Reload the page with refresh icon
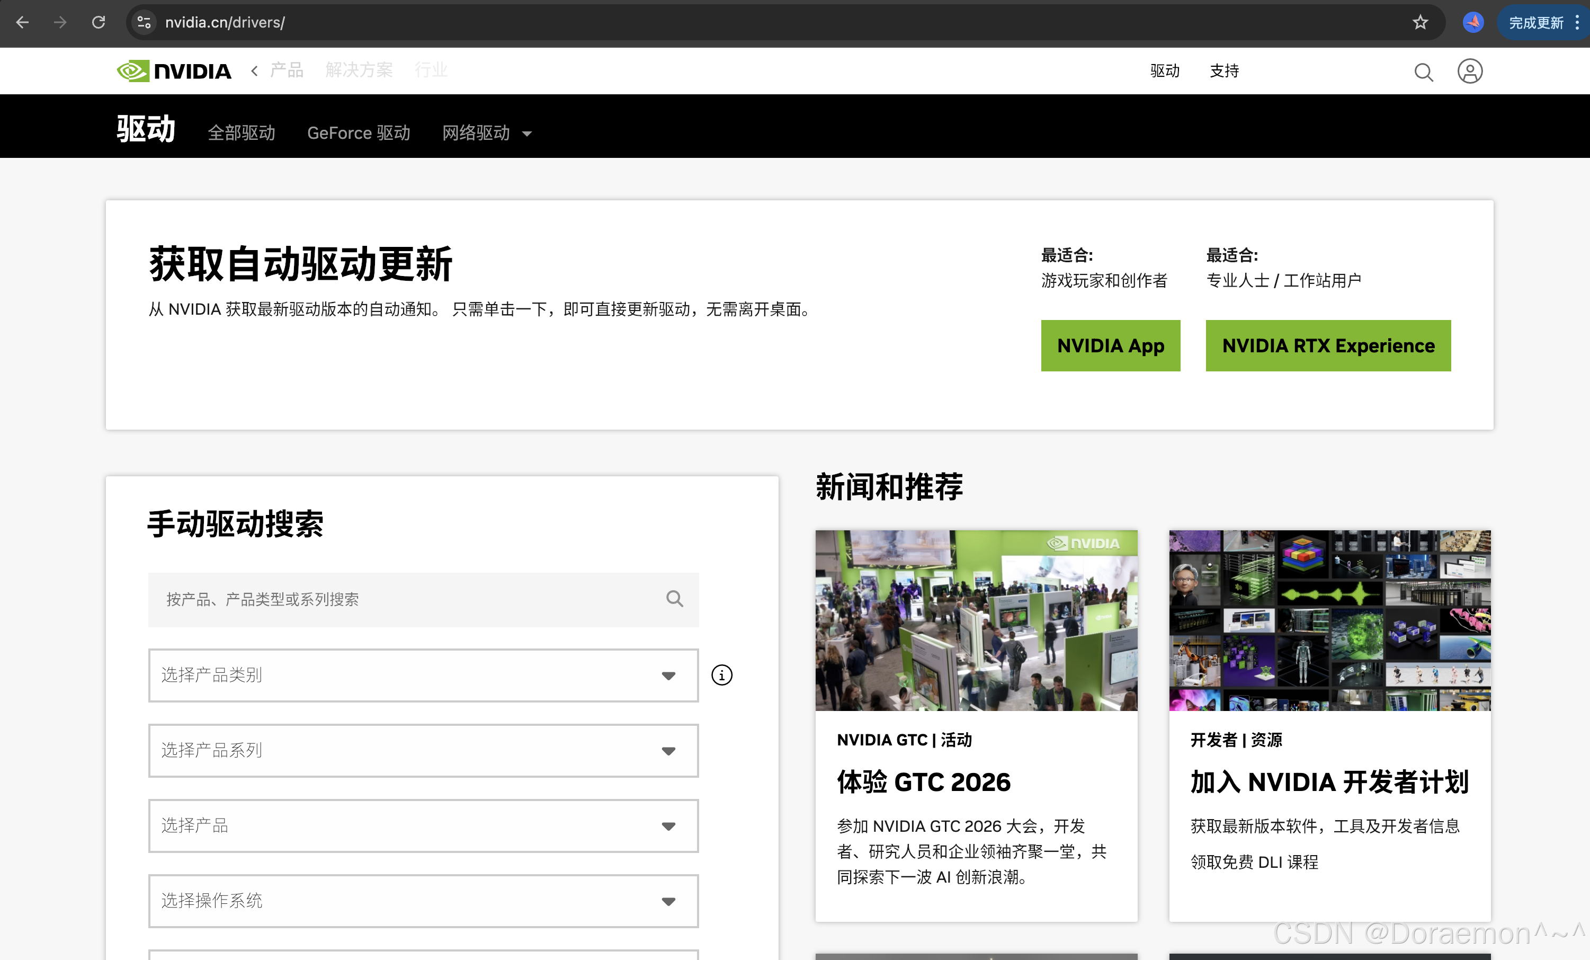1590x960 pixels. [99, 23]
